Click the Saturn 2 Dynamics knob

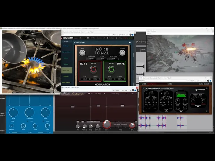98,126
